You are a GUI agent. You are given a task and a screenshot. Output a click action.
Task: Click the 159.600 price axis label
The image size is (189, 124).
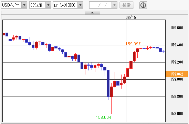tap(177, 28)
